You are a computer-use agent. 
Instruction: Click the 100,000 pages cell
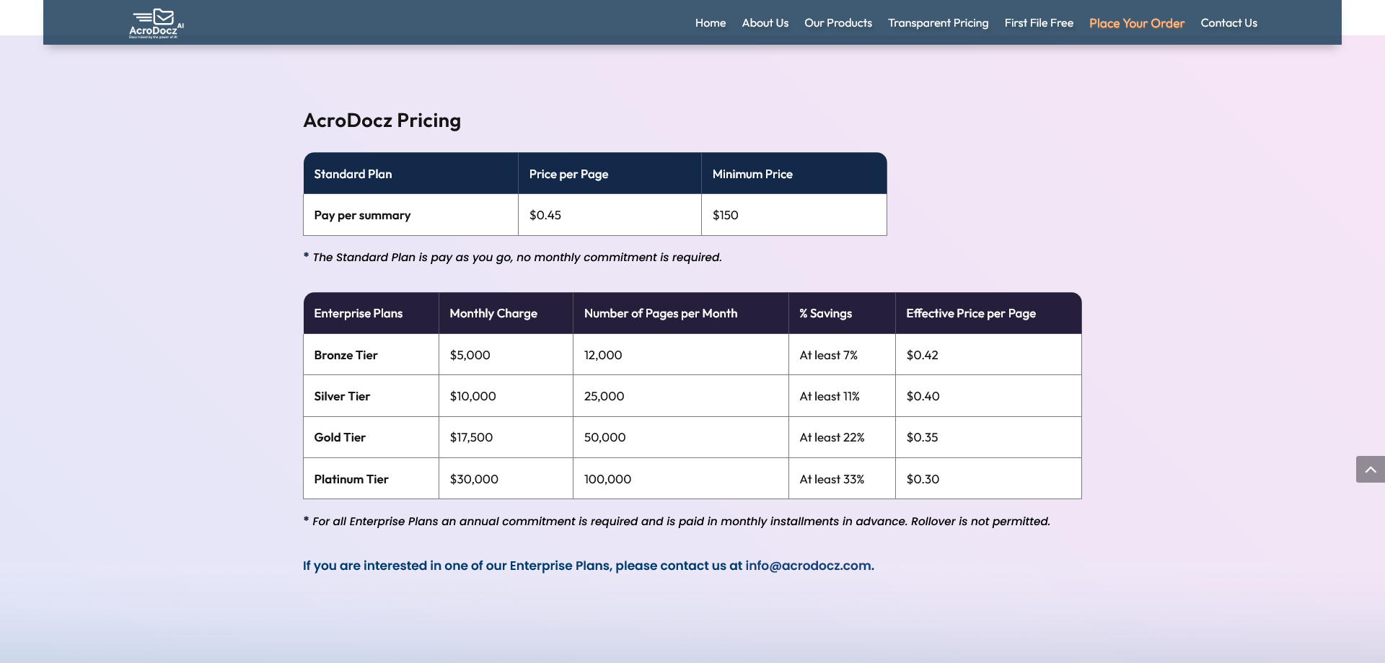(681, 479)
